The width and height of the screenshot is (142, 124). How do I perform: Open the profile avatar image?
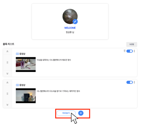(70, 17)
